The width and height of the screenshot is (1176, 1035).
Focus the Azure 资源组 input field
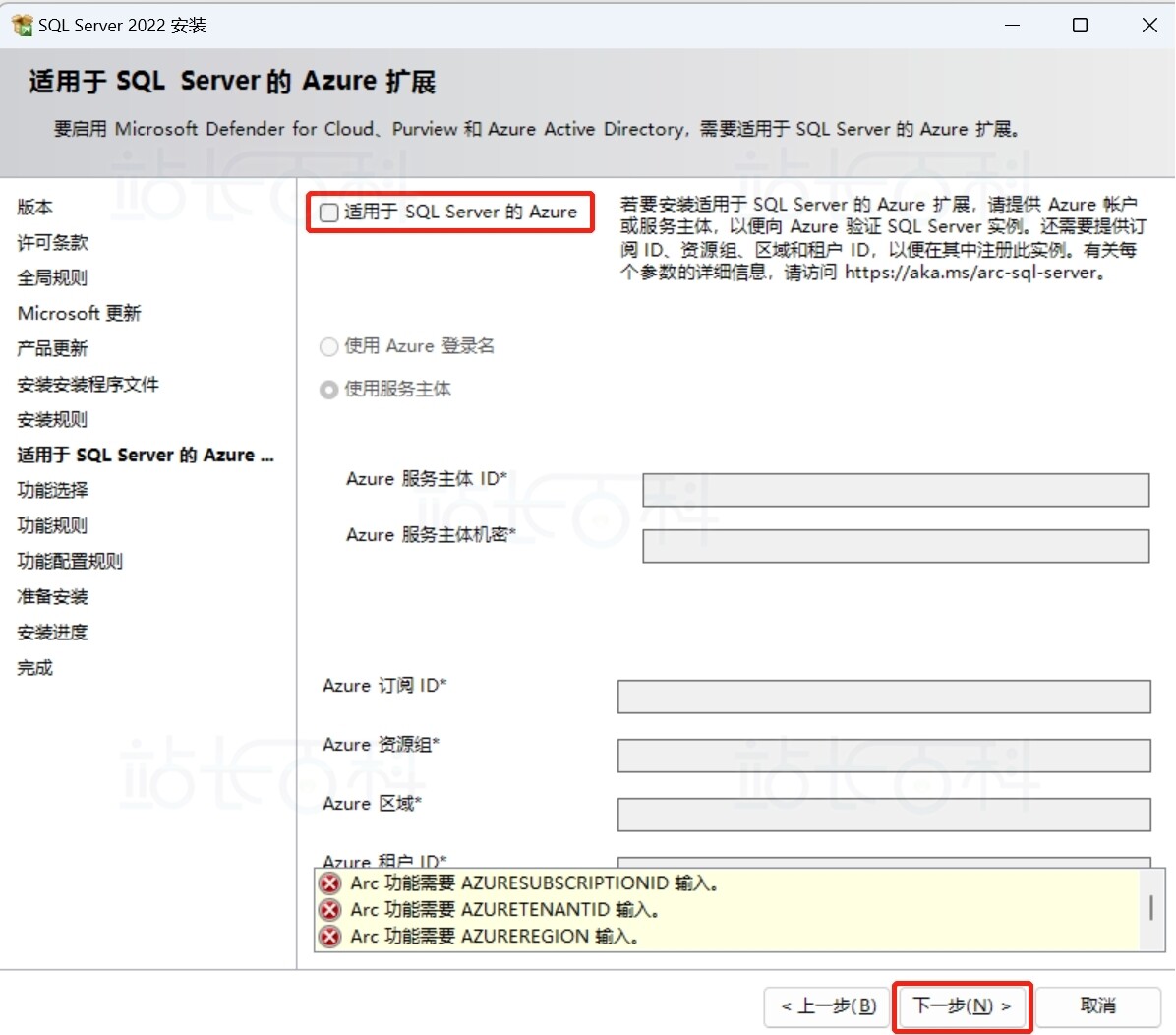click(x=884, y=756)
